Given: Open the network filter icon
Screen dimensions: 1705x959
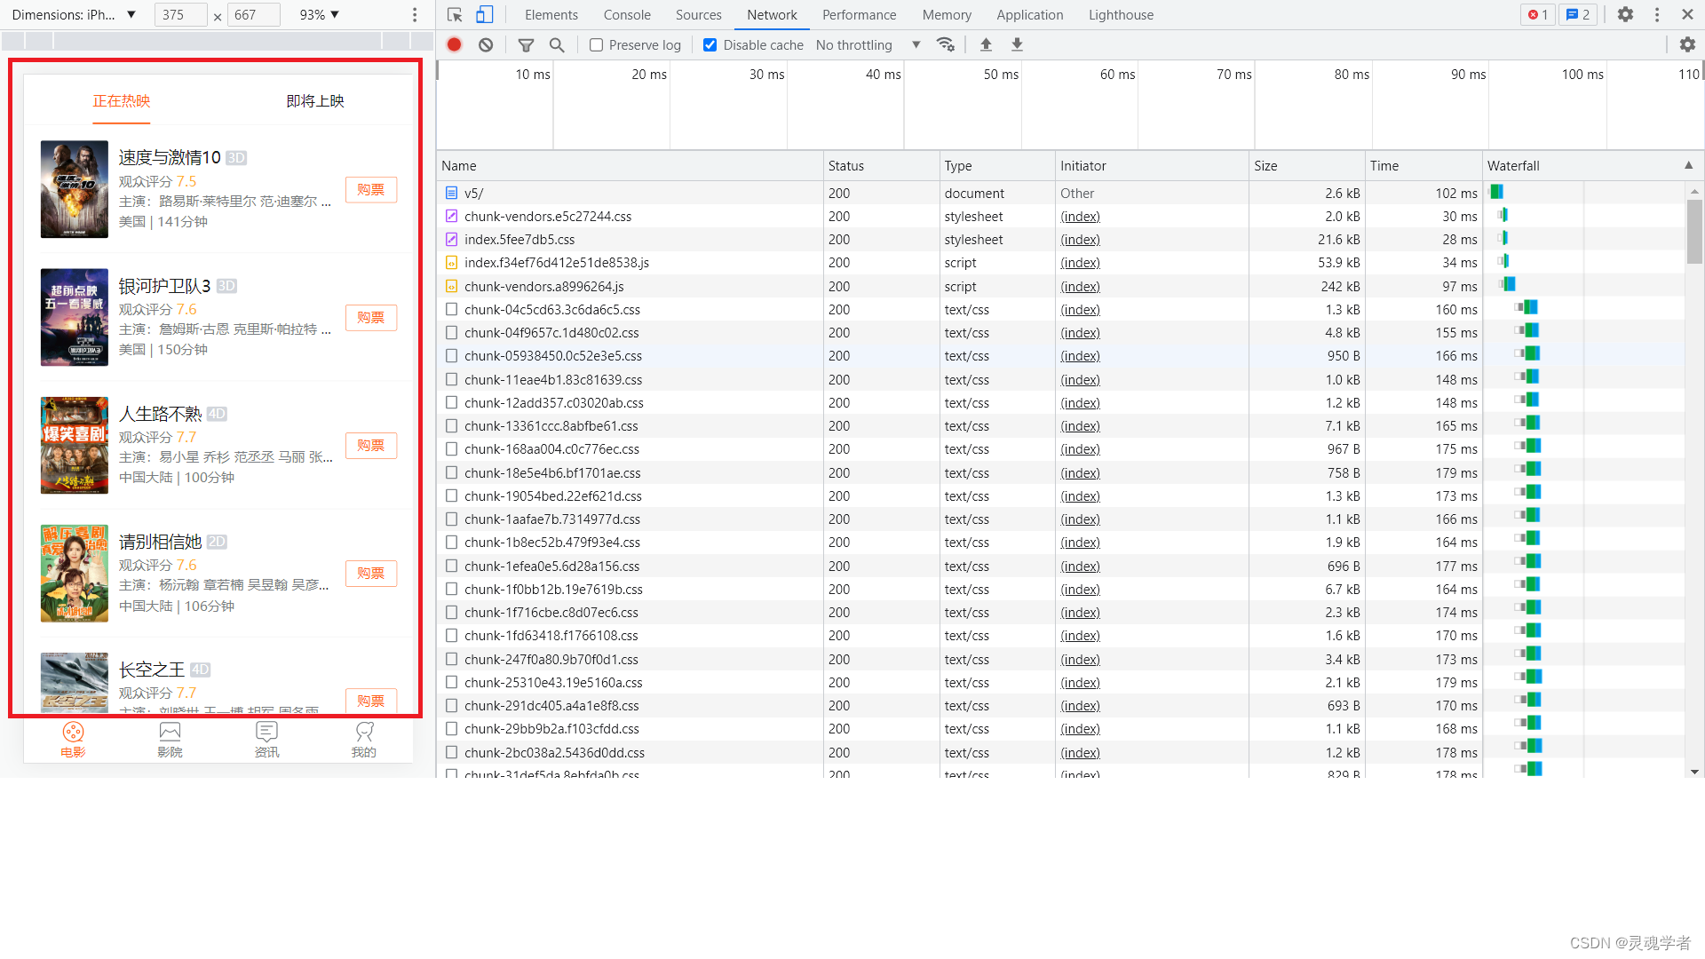Looking at the screenshot, I should [x=526, y=44].
